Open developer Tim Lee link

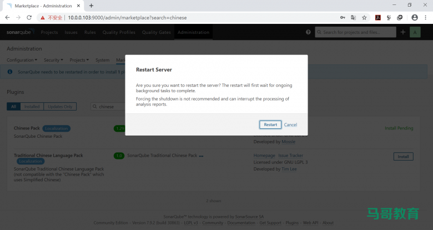(289, 169)
